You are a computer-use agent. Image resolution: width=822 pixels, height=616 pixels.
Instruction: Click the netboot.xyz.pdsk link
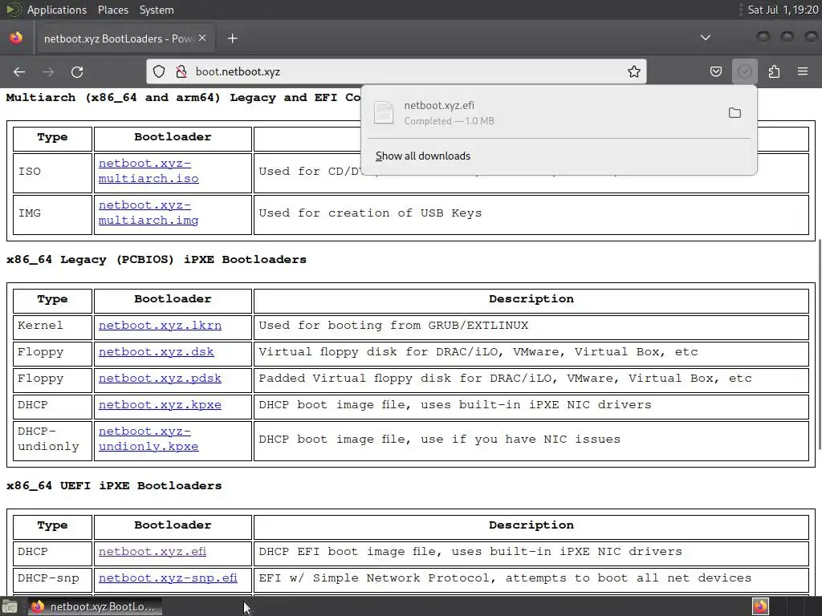tap(160, 379)
